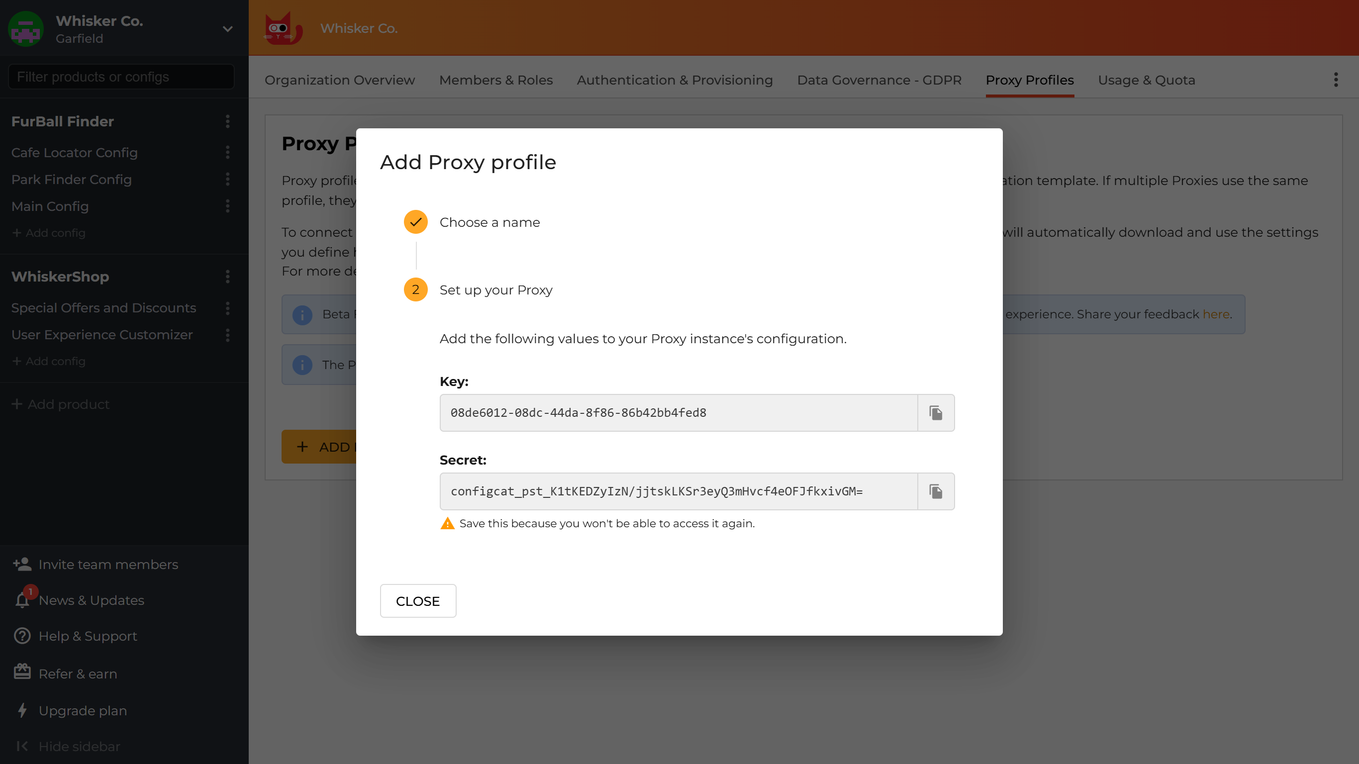Copy the Key value using its copy icon
Viewport: 1359px width, 764px height.
click(935, 413)
